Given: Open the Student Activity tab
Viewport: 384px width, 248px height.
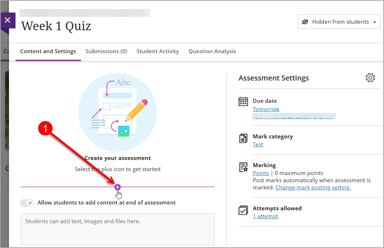Looking at the screenshot, I should [158, 51].
